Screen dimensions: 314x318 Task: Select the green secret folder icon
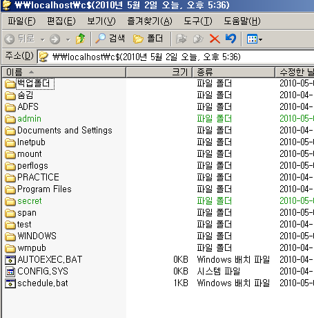coord(10,201)
